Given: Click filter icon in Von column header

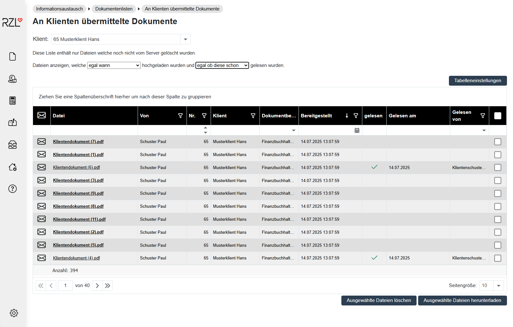Looking at the screenshot, I should [x=180, y=116].
